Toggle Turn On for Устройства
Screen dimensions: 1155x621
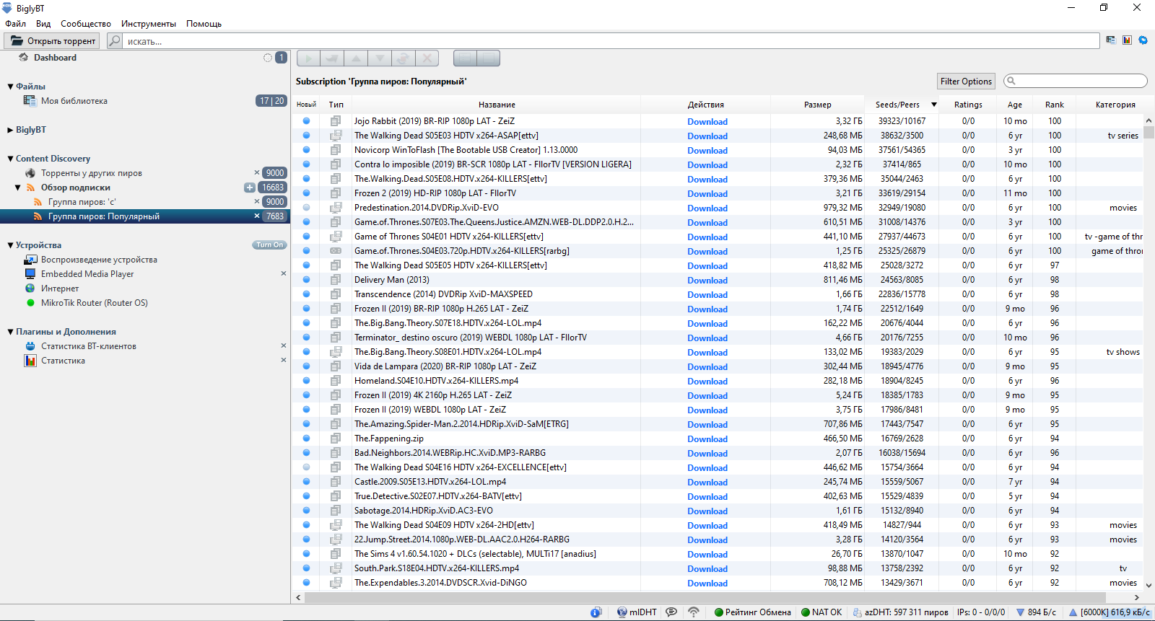[269, 245]
